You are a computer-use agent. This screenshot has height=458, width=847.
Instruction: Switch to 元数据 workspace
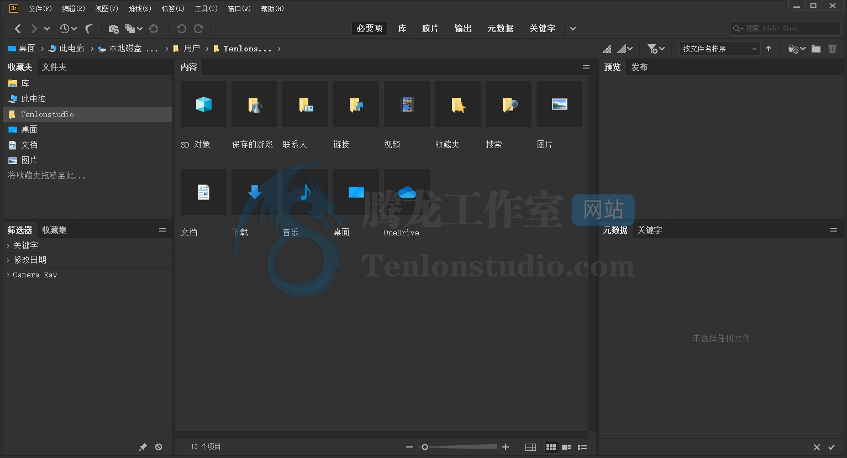(501, 29)
